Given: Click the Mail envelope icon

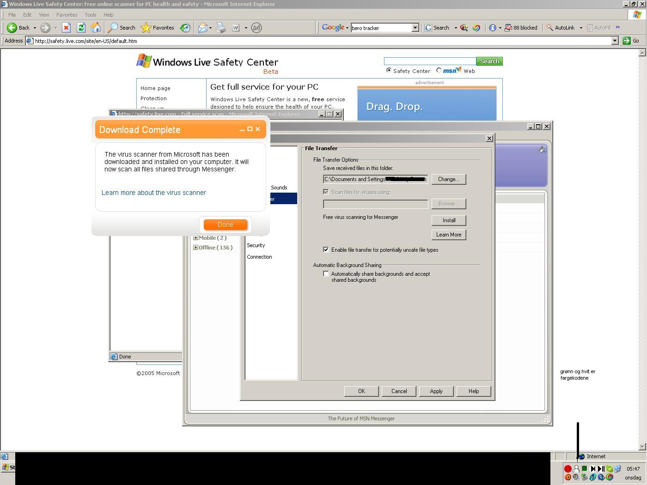Looking at the screenshot, I should point(202,28).
